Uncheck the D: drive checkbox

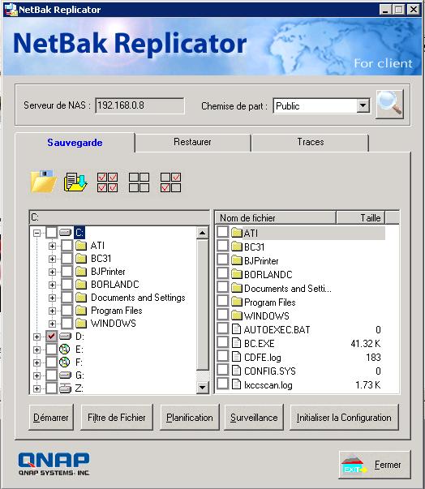(x=51, y=337)
